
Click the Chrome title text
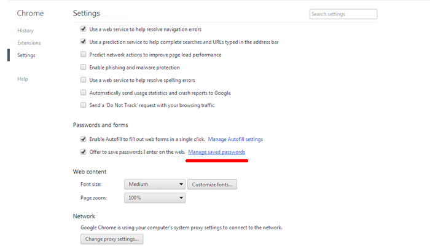[x=30, y=13]
